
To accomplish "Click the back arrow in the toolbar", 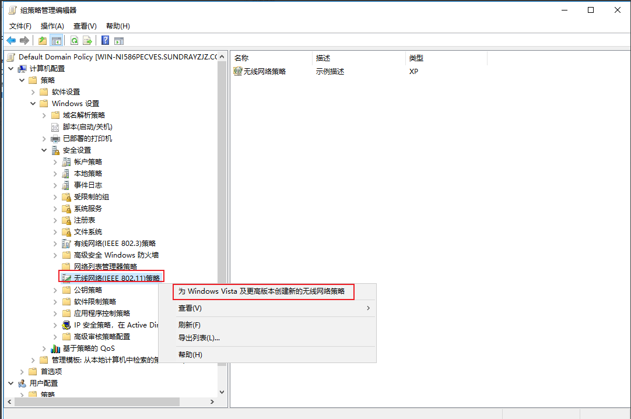I will click(x=11, y=40).
